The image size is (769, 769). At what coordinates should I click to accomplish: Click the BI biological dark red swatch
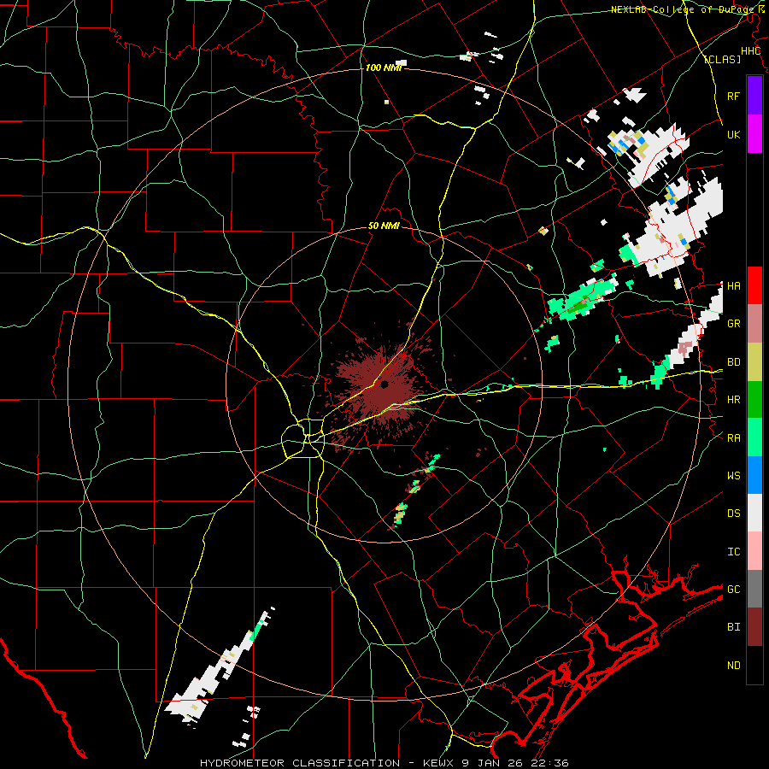pyautogui.click(x=754, y=627)
